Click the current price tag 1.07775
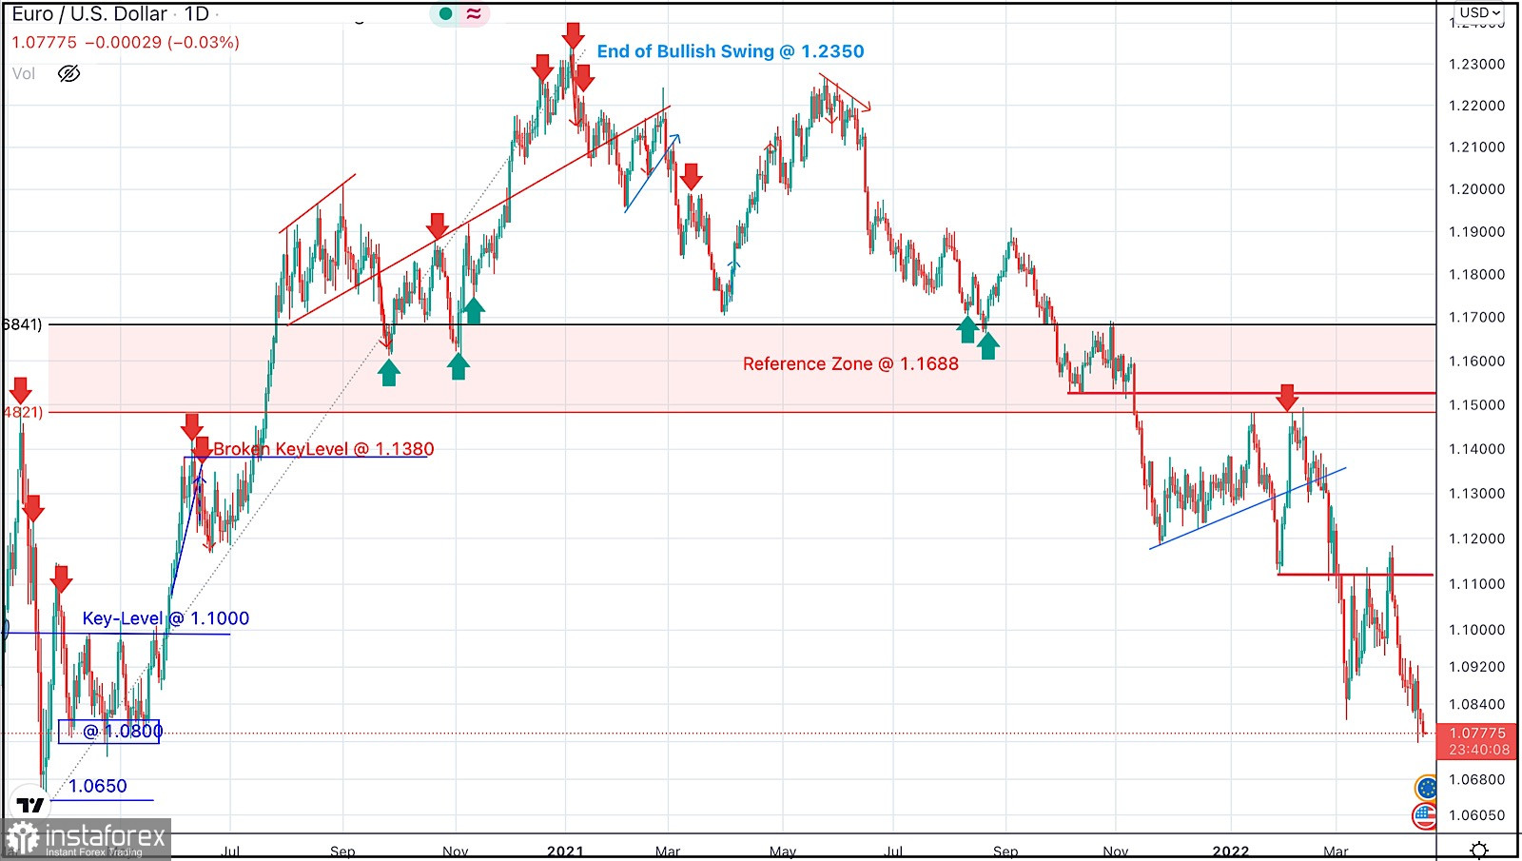The image size is (1522, 861). 1477,733
